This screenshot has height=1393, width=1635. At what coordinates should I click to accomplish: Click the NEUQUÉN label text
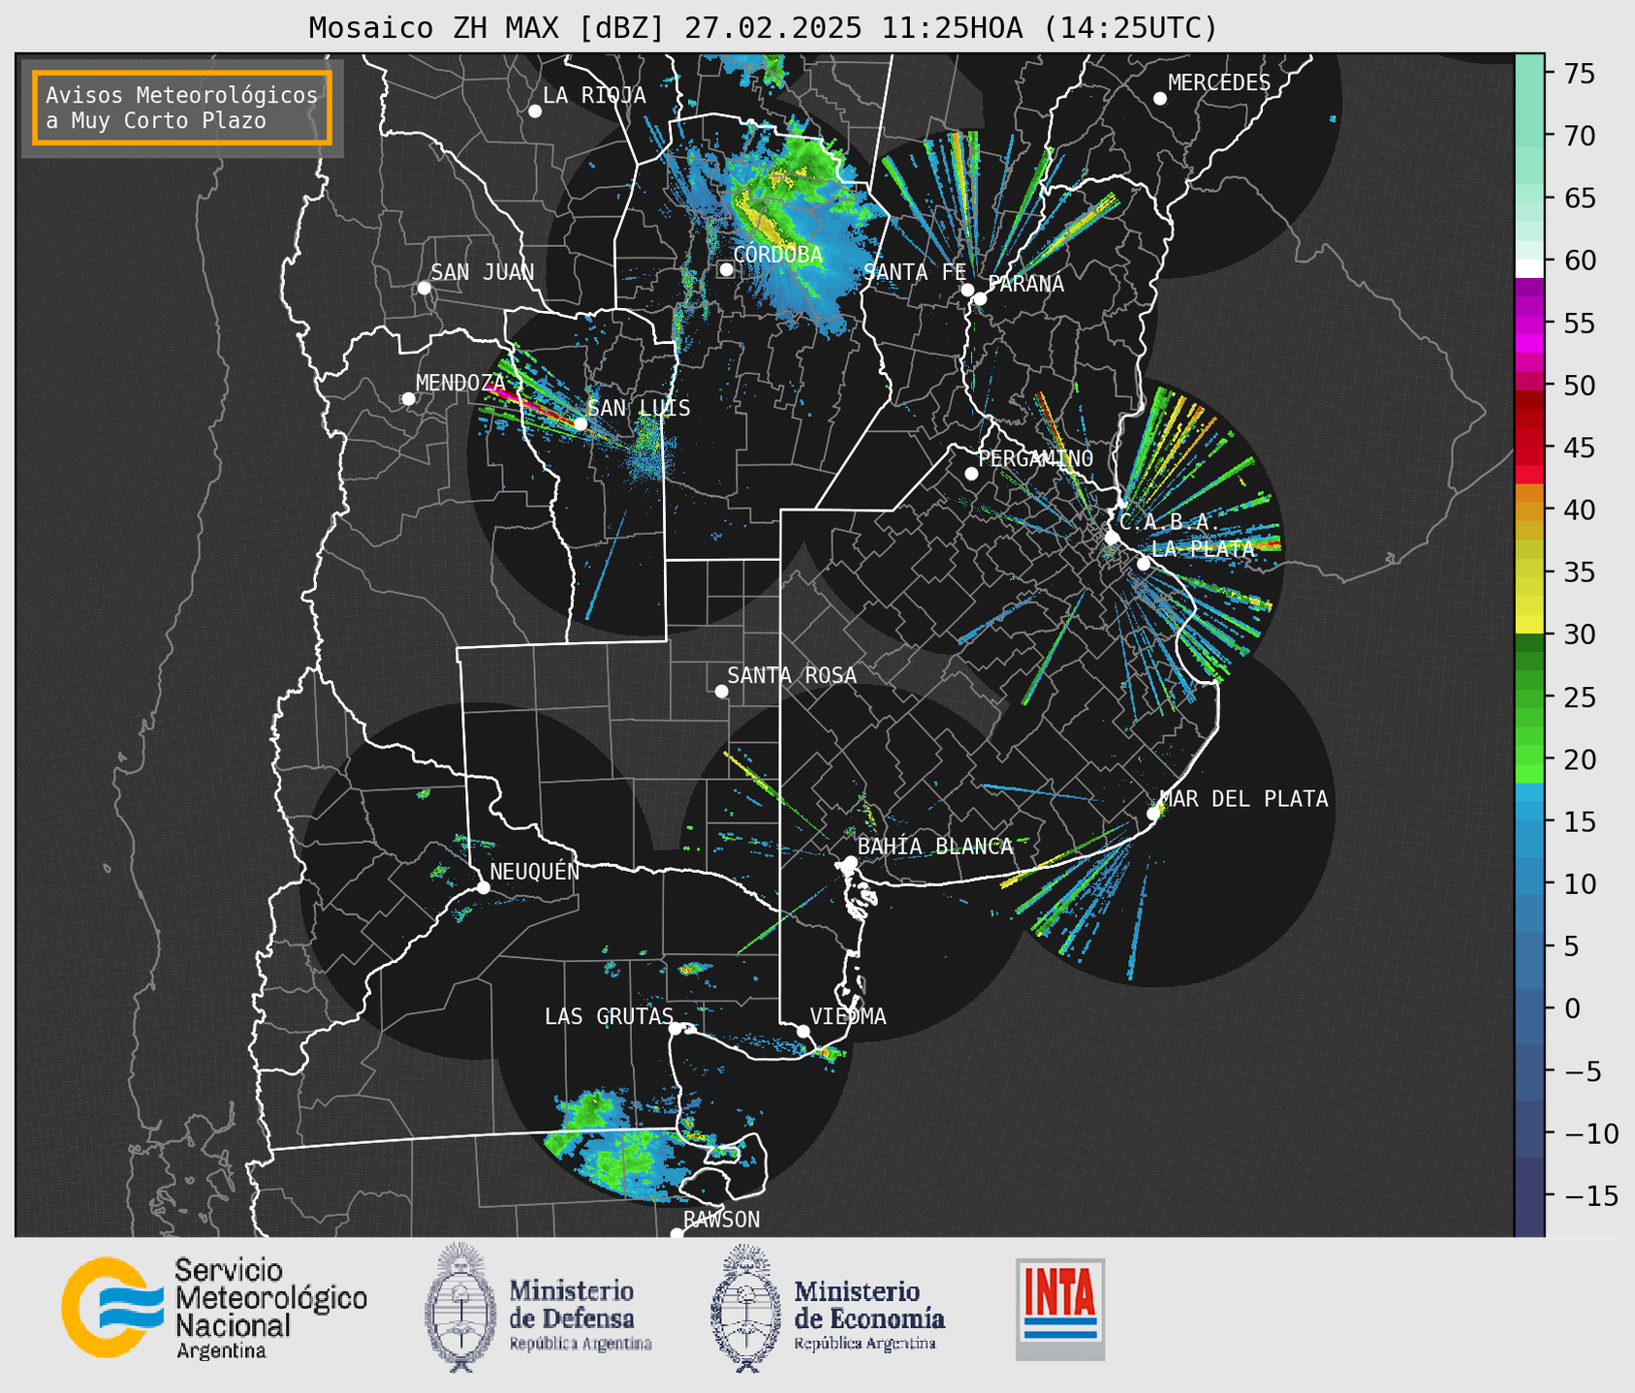tap(534, 871)
